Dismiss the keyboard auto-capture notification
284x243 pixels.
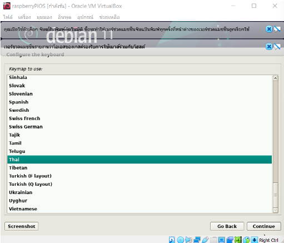pyautogui.click(x=269, y=29)
